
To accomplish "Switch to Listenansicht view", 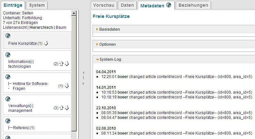I will [14, 27].
